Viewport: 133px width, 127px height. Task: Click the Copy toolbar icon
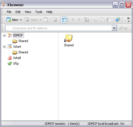pyautogui.click(x=102, y=20)
